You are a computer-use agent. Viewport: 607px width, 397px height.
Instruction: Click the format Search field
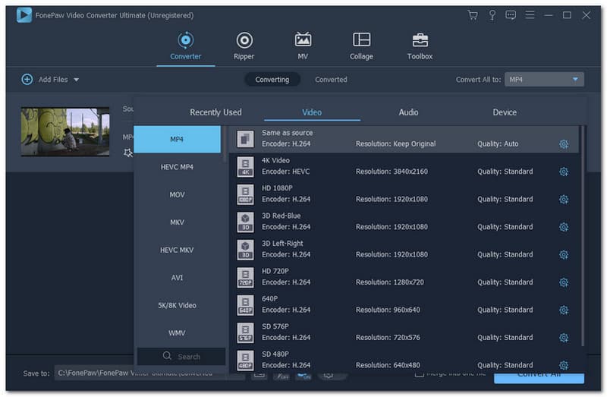click(x=181, y=356)
